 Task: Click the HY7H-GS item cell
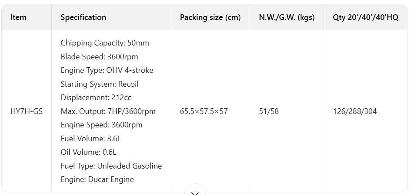tap(27, 111)
